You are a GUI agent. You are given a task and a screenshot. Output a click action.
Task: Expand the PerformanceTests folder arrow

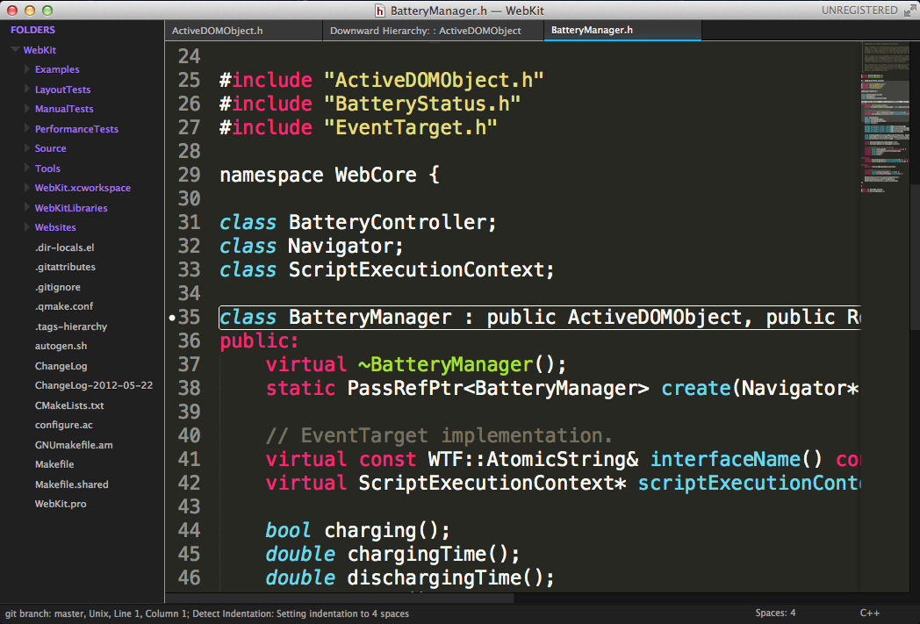click(x=27, y=128)
